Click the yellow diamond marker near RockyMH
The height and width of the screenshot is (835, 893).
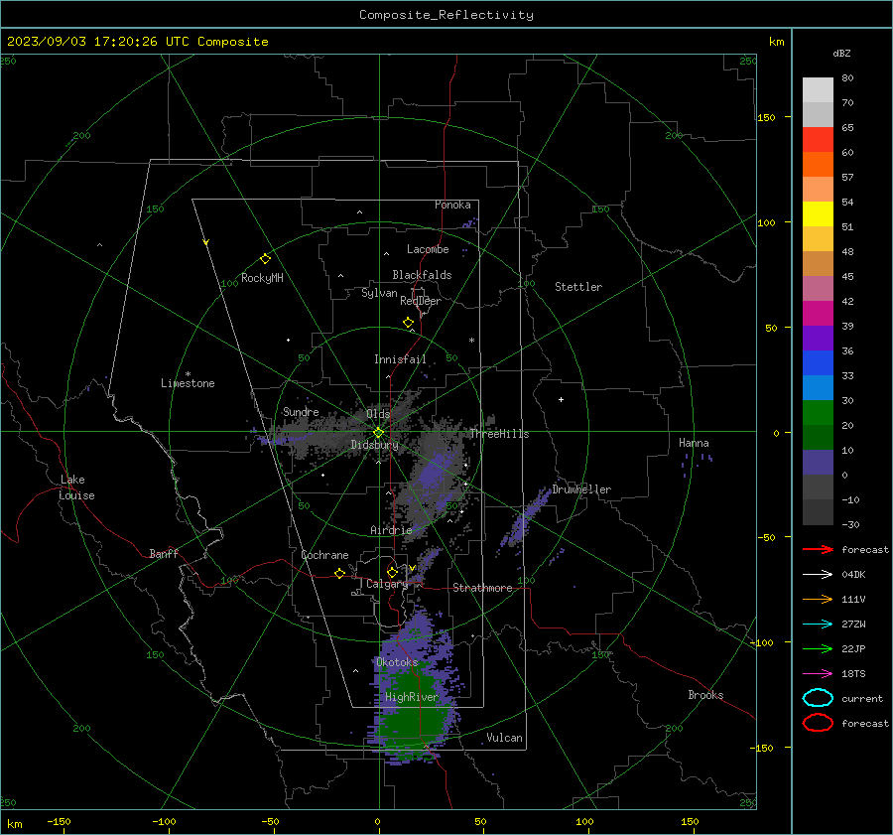(x=265, y=259)
